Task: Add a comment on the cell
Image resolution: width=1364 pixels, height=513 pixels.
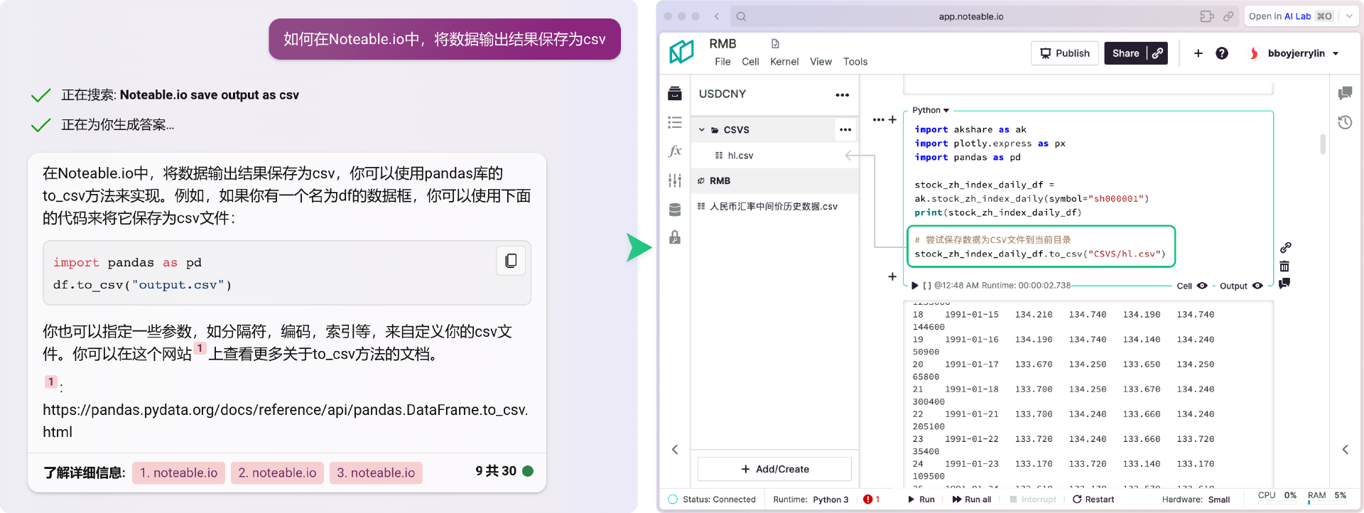Action: coord(1284,283)
